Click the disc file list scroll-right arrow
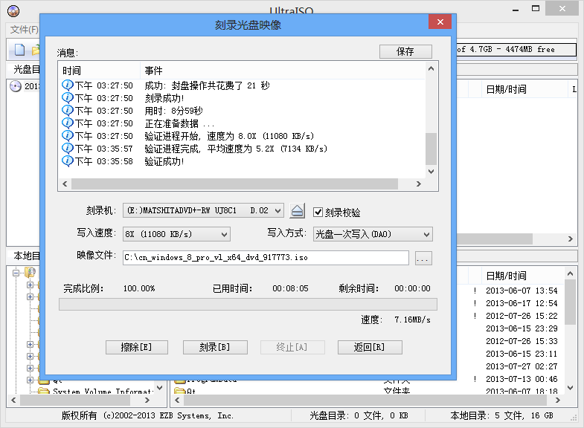Image resolution: width=584 pixels, height=428 pixels. pos(570,239)
